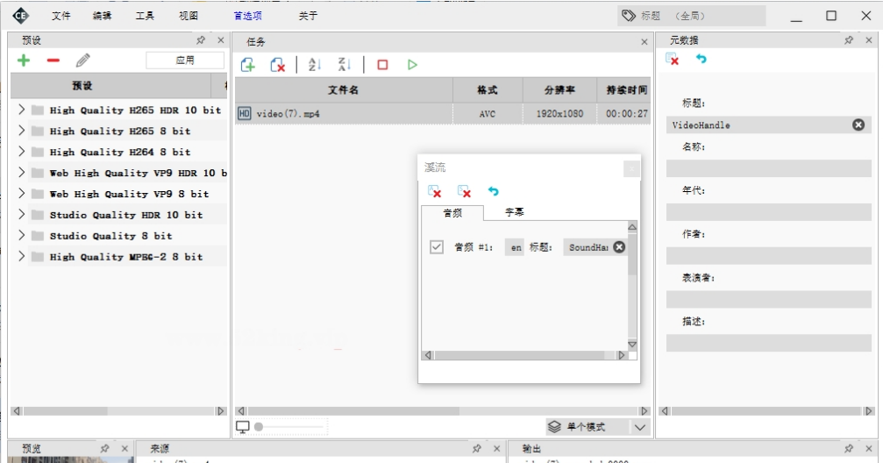Sort tasks A to Z ascending
Viewport: 883px width, 463px height.
click(314, 65)
